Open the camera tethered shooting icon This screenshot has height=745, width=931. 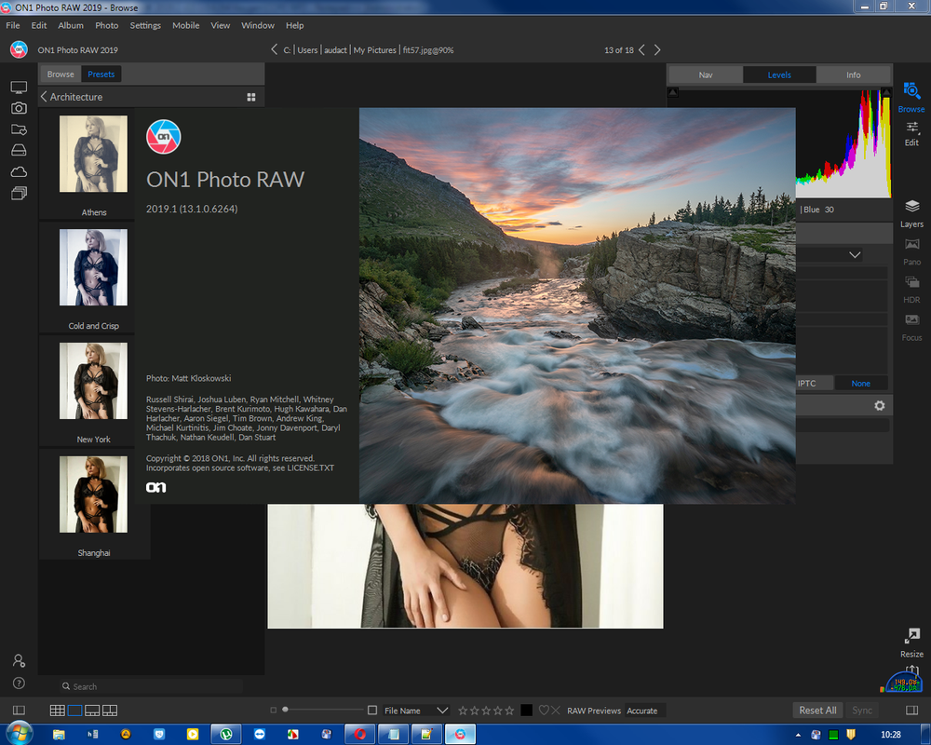coord(19,108)
